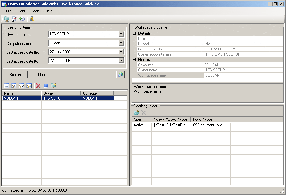Sort workspaces by Name column header
This screenshot has height=195, width=286.
pos(22,93)
